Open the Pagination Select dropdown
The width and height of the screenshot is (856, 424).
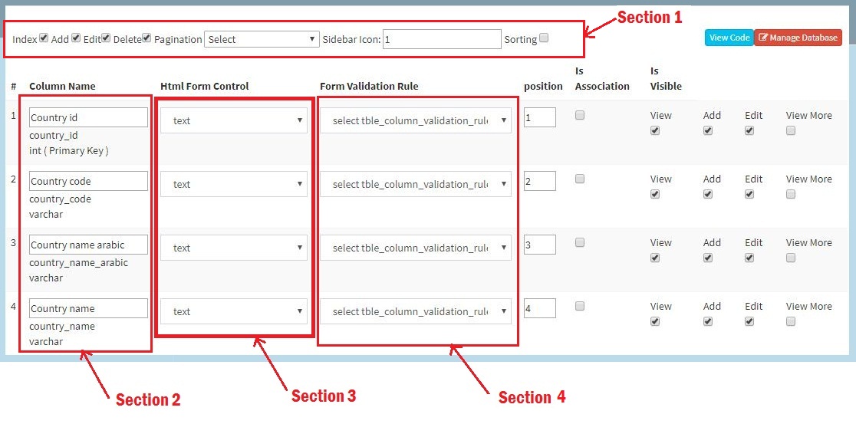click(262, 39)
